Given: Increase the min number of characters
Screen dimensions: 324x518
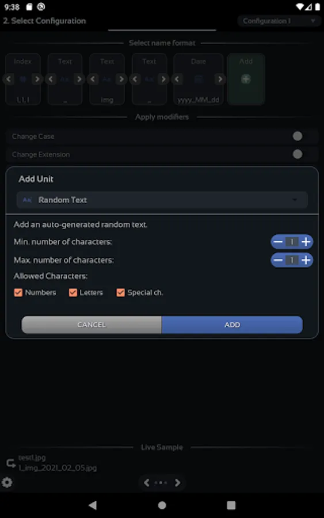Looking at the screenshot, I should point(306,242).
